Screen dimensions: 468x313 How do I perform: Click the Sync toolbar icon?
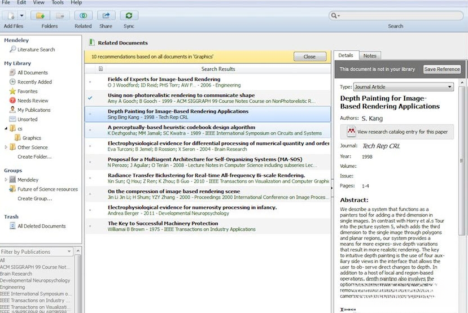pyautogui.click(x=129, y=15)
